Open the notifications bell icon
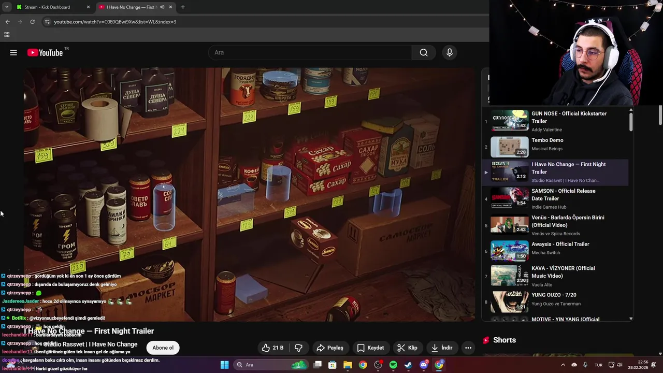The height and width of the screenshot is (373, 663). [x=653, y=365]
